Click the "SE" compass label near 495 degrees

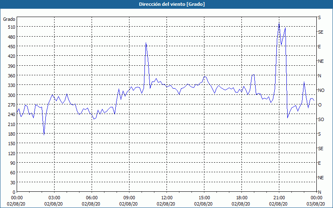tap(321, 32)
